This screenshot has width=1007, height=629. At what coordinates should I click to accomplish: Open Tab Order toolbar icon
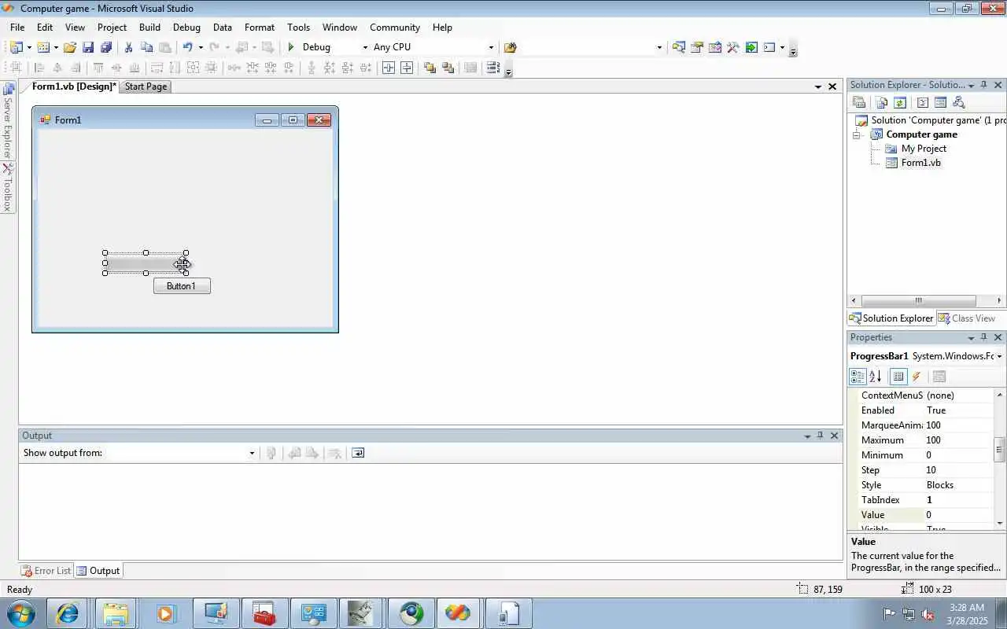pos(492,68)
